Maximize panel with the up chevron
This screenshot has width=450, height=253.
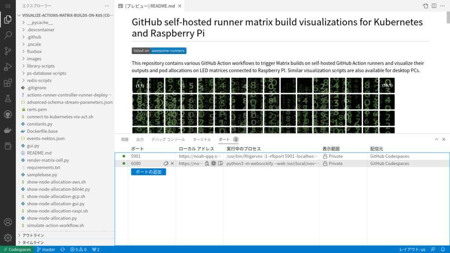click(x=436, y=139)
